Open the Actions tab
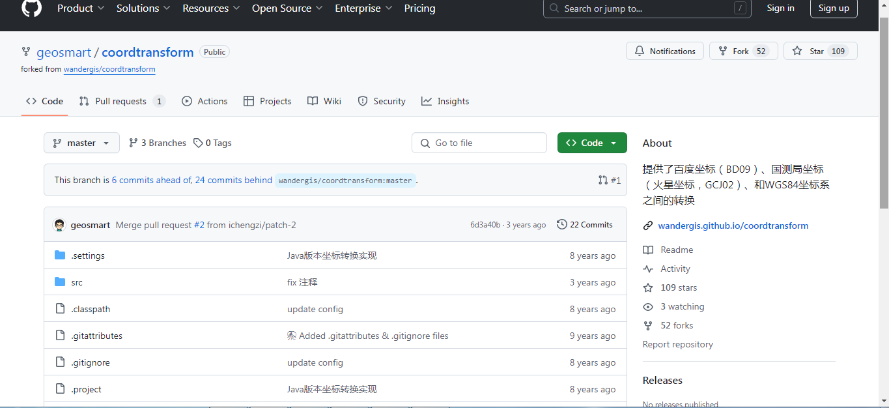This screenshot has height=408, width=889. tap(205, 101)
